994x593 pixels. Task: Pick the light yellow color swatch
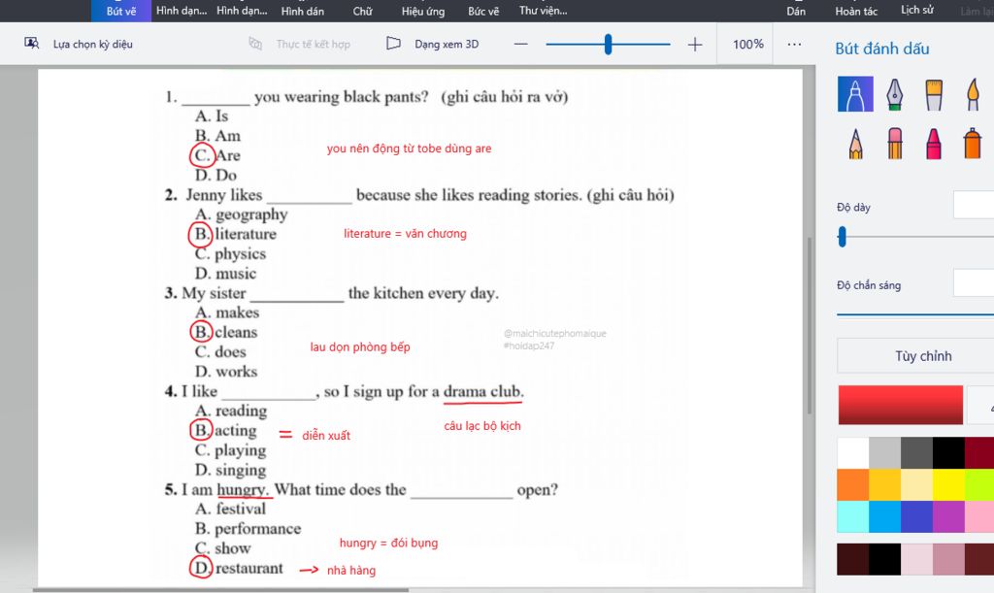(x=916, y=484)
